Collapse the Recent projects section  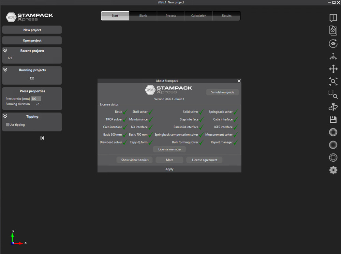5,50
